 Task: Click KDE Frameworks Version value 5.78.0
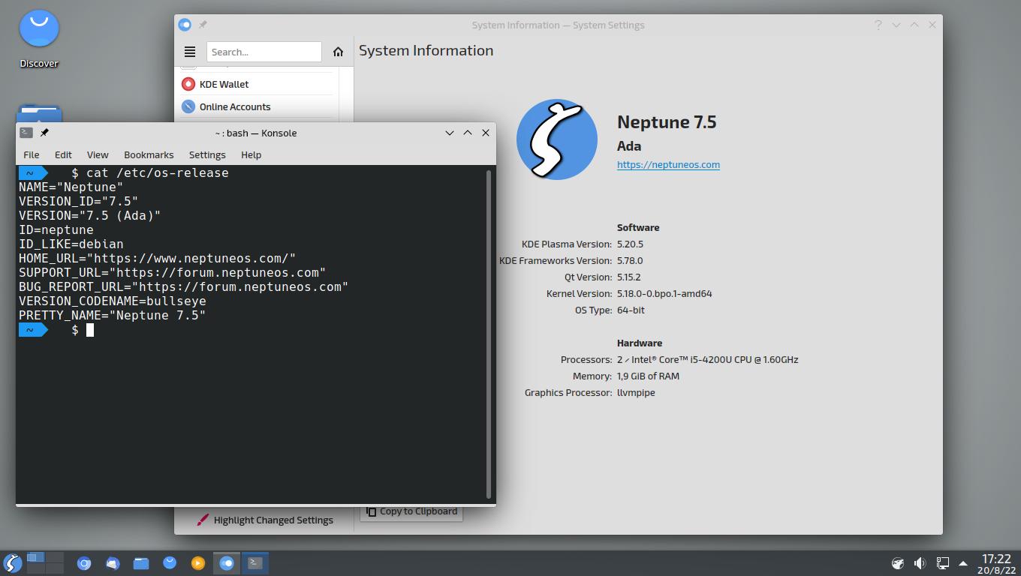coord(630,260)
